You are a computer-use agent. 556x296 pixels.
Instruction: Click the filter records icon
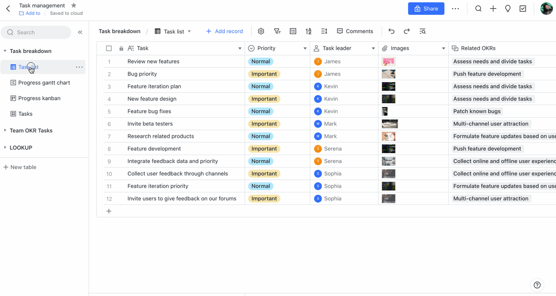pos(277,31)
